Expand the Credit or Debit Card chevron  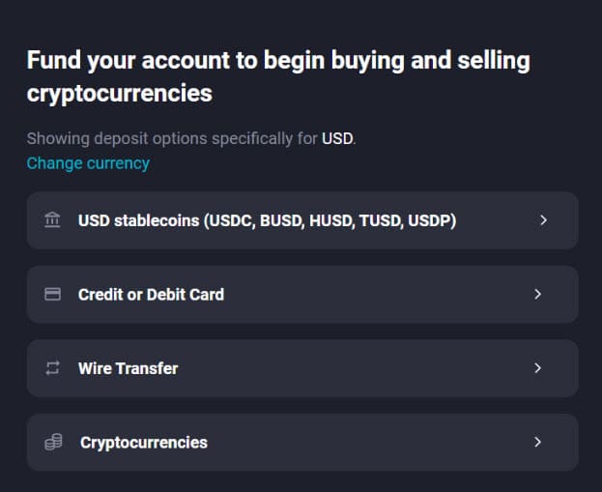coord(538,294)
